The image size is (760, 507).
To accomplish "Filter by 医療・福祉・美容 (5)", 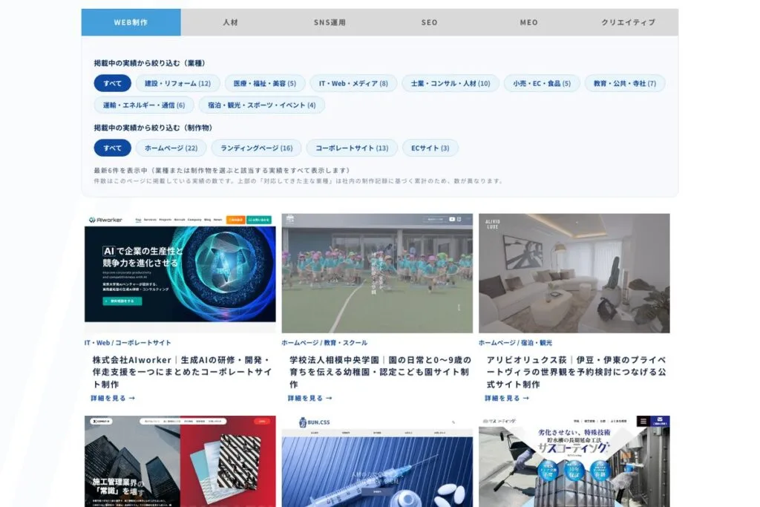I will pos(265,83).
